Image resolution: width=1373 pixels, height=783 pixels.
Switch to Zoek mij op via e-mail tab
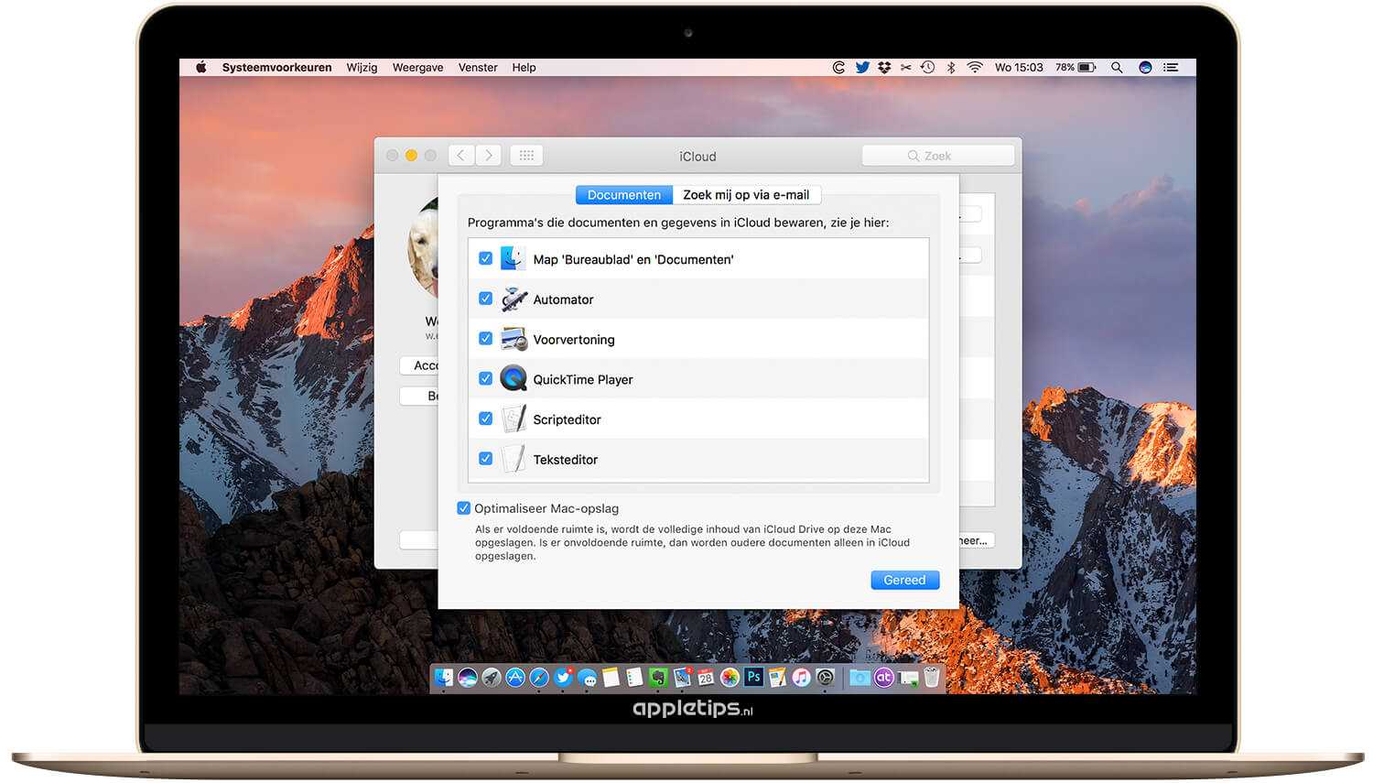[x=746, y=195]
